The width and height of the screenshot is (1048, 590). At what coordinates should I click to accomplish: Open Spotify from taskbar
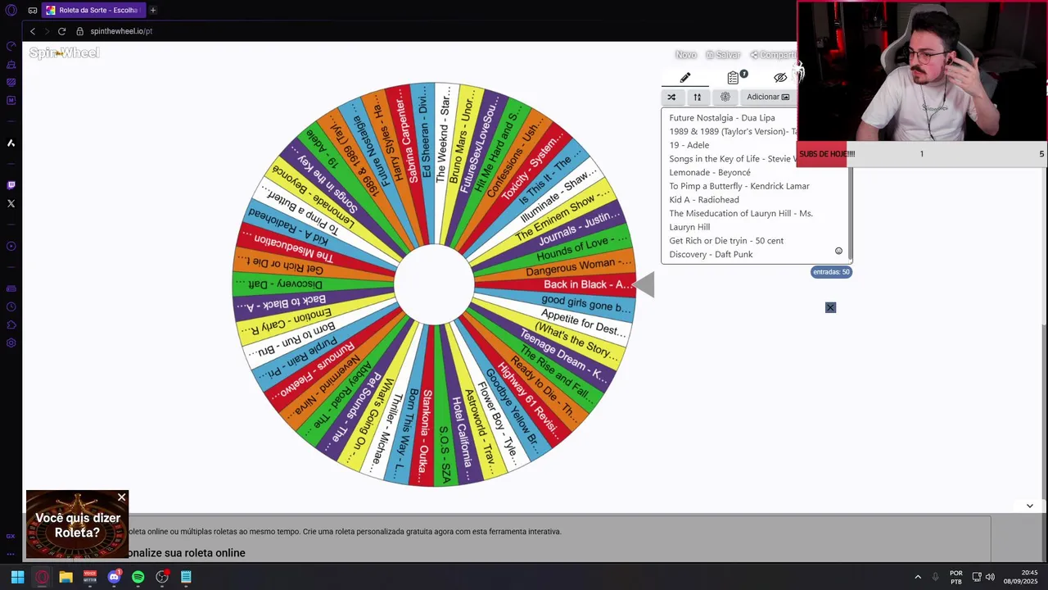click(x=138, y=577)
